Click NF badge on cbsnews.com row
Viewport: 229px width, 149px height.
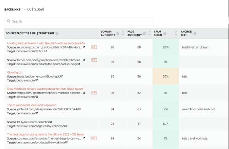(94, 138)
